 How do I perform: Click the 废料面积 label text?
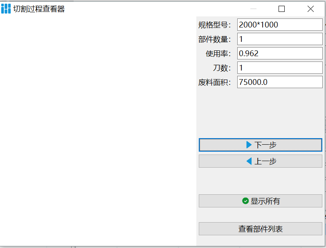[x=214, y=82]
